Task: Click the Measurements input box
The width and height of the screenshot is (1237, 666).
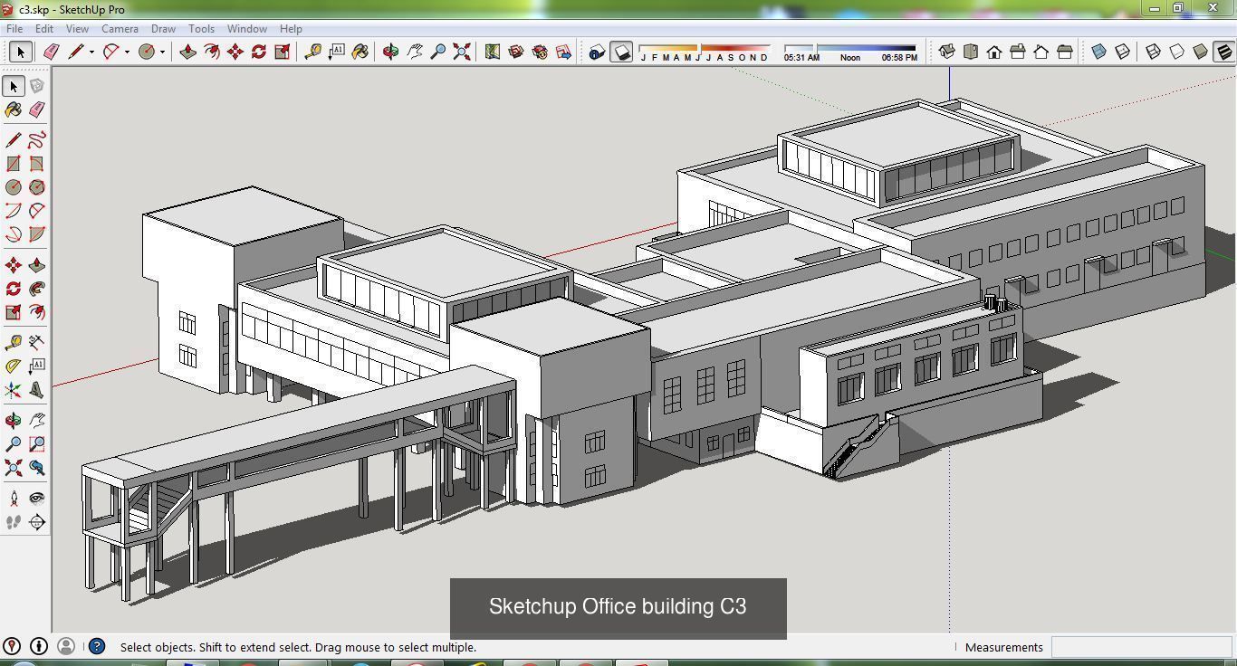Action: (1141, 647)
